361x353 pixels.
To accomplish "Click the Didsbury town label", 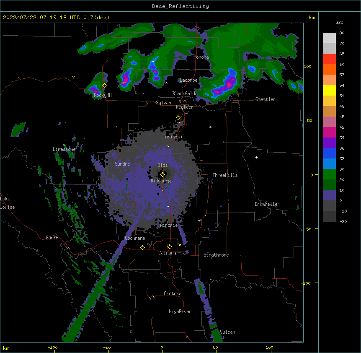I will tap(161, 181).
